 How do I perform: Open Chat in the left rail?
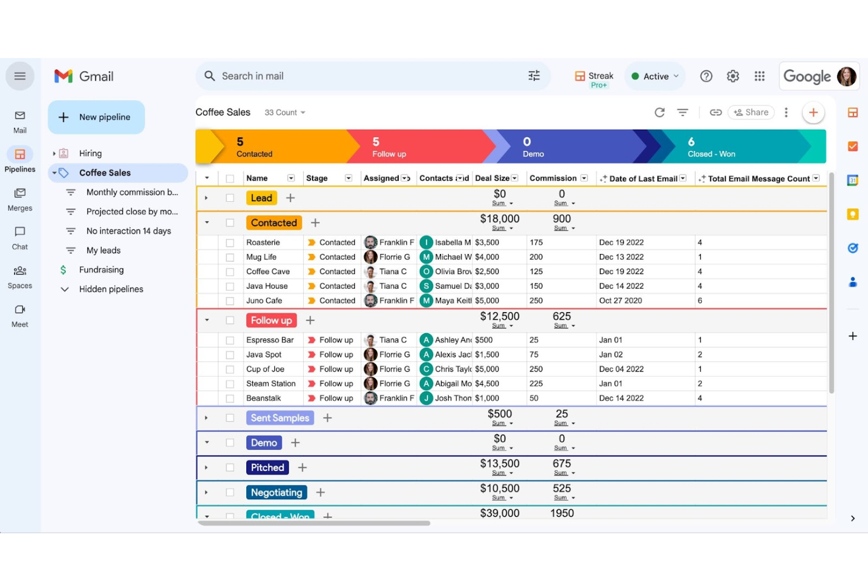(20, 238)
